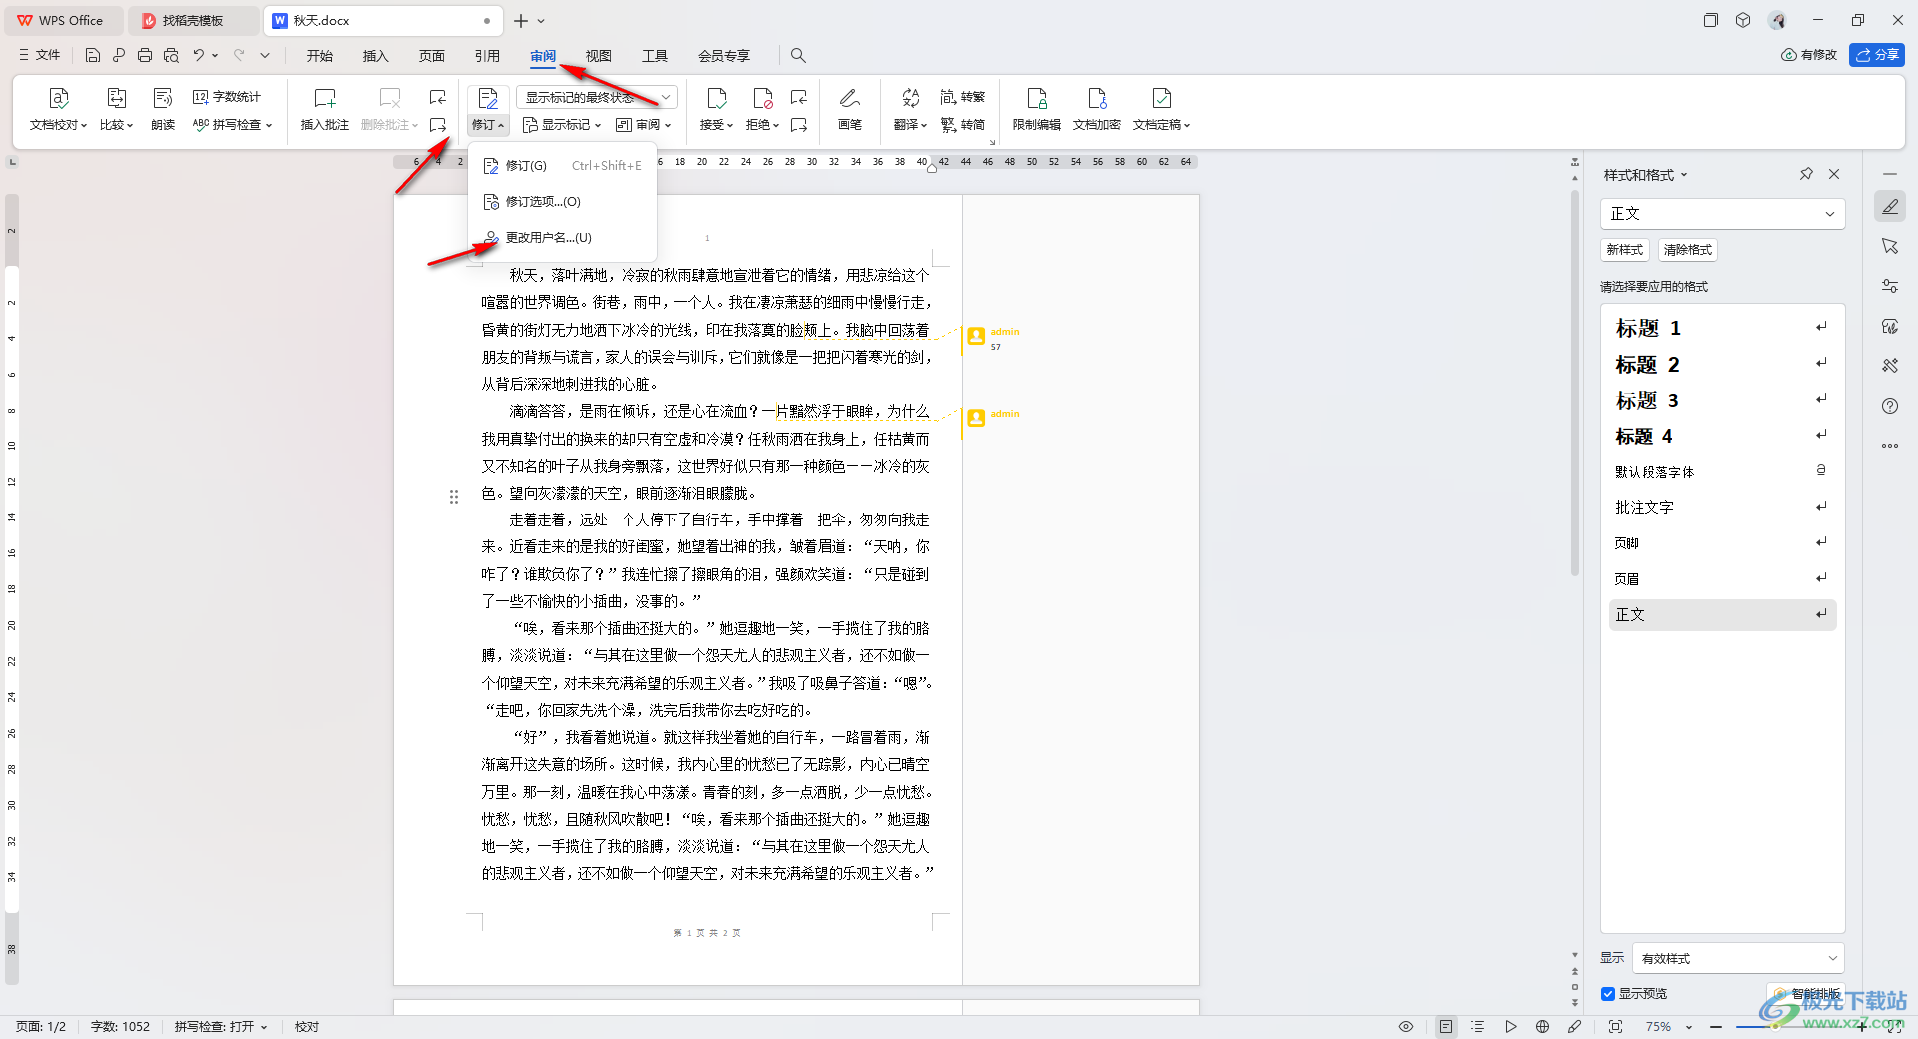
Task: Switch to the 开始 ribbon tab
Action: [x=320, y=56]
